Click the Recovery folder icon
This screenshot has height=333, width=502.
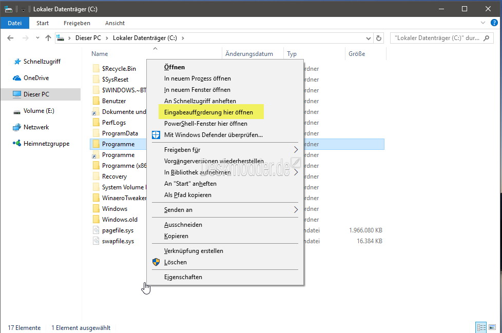point(96,177)
